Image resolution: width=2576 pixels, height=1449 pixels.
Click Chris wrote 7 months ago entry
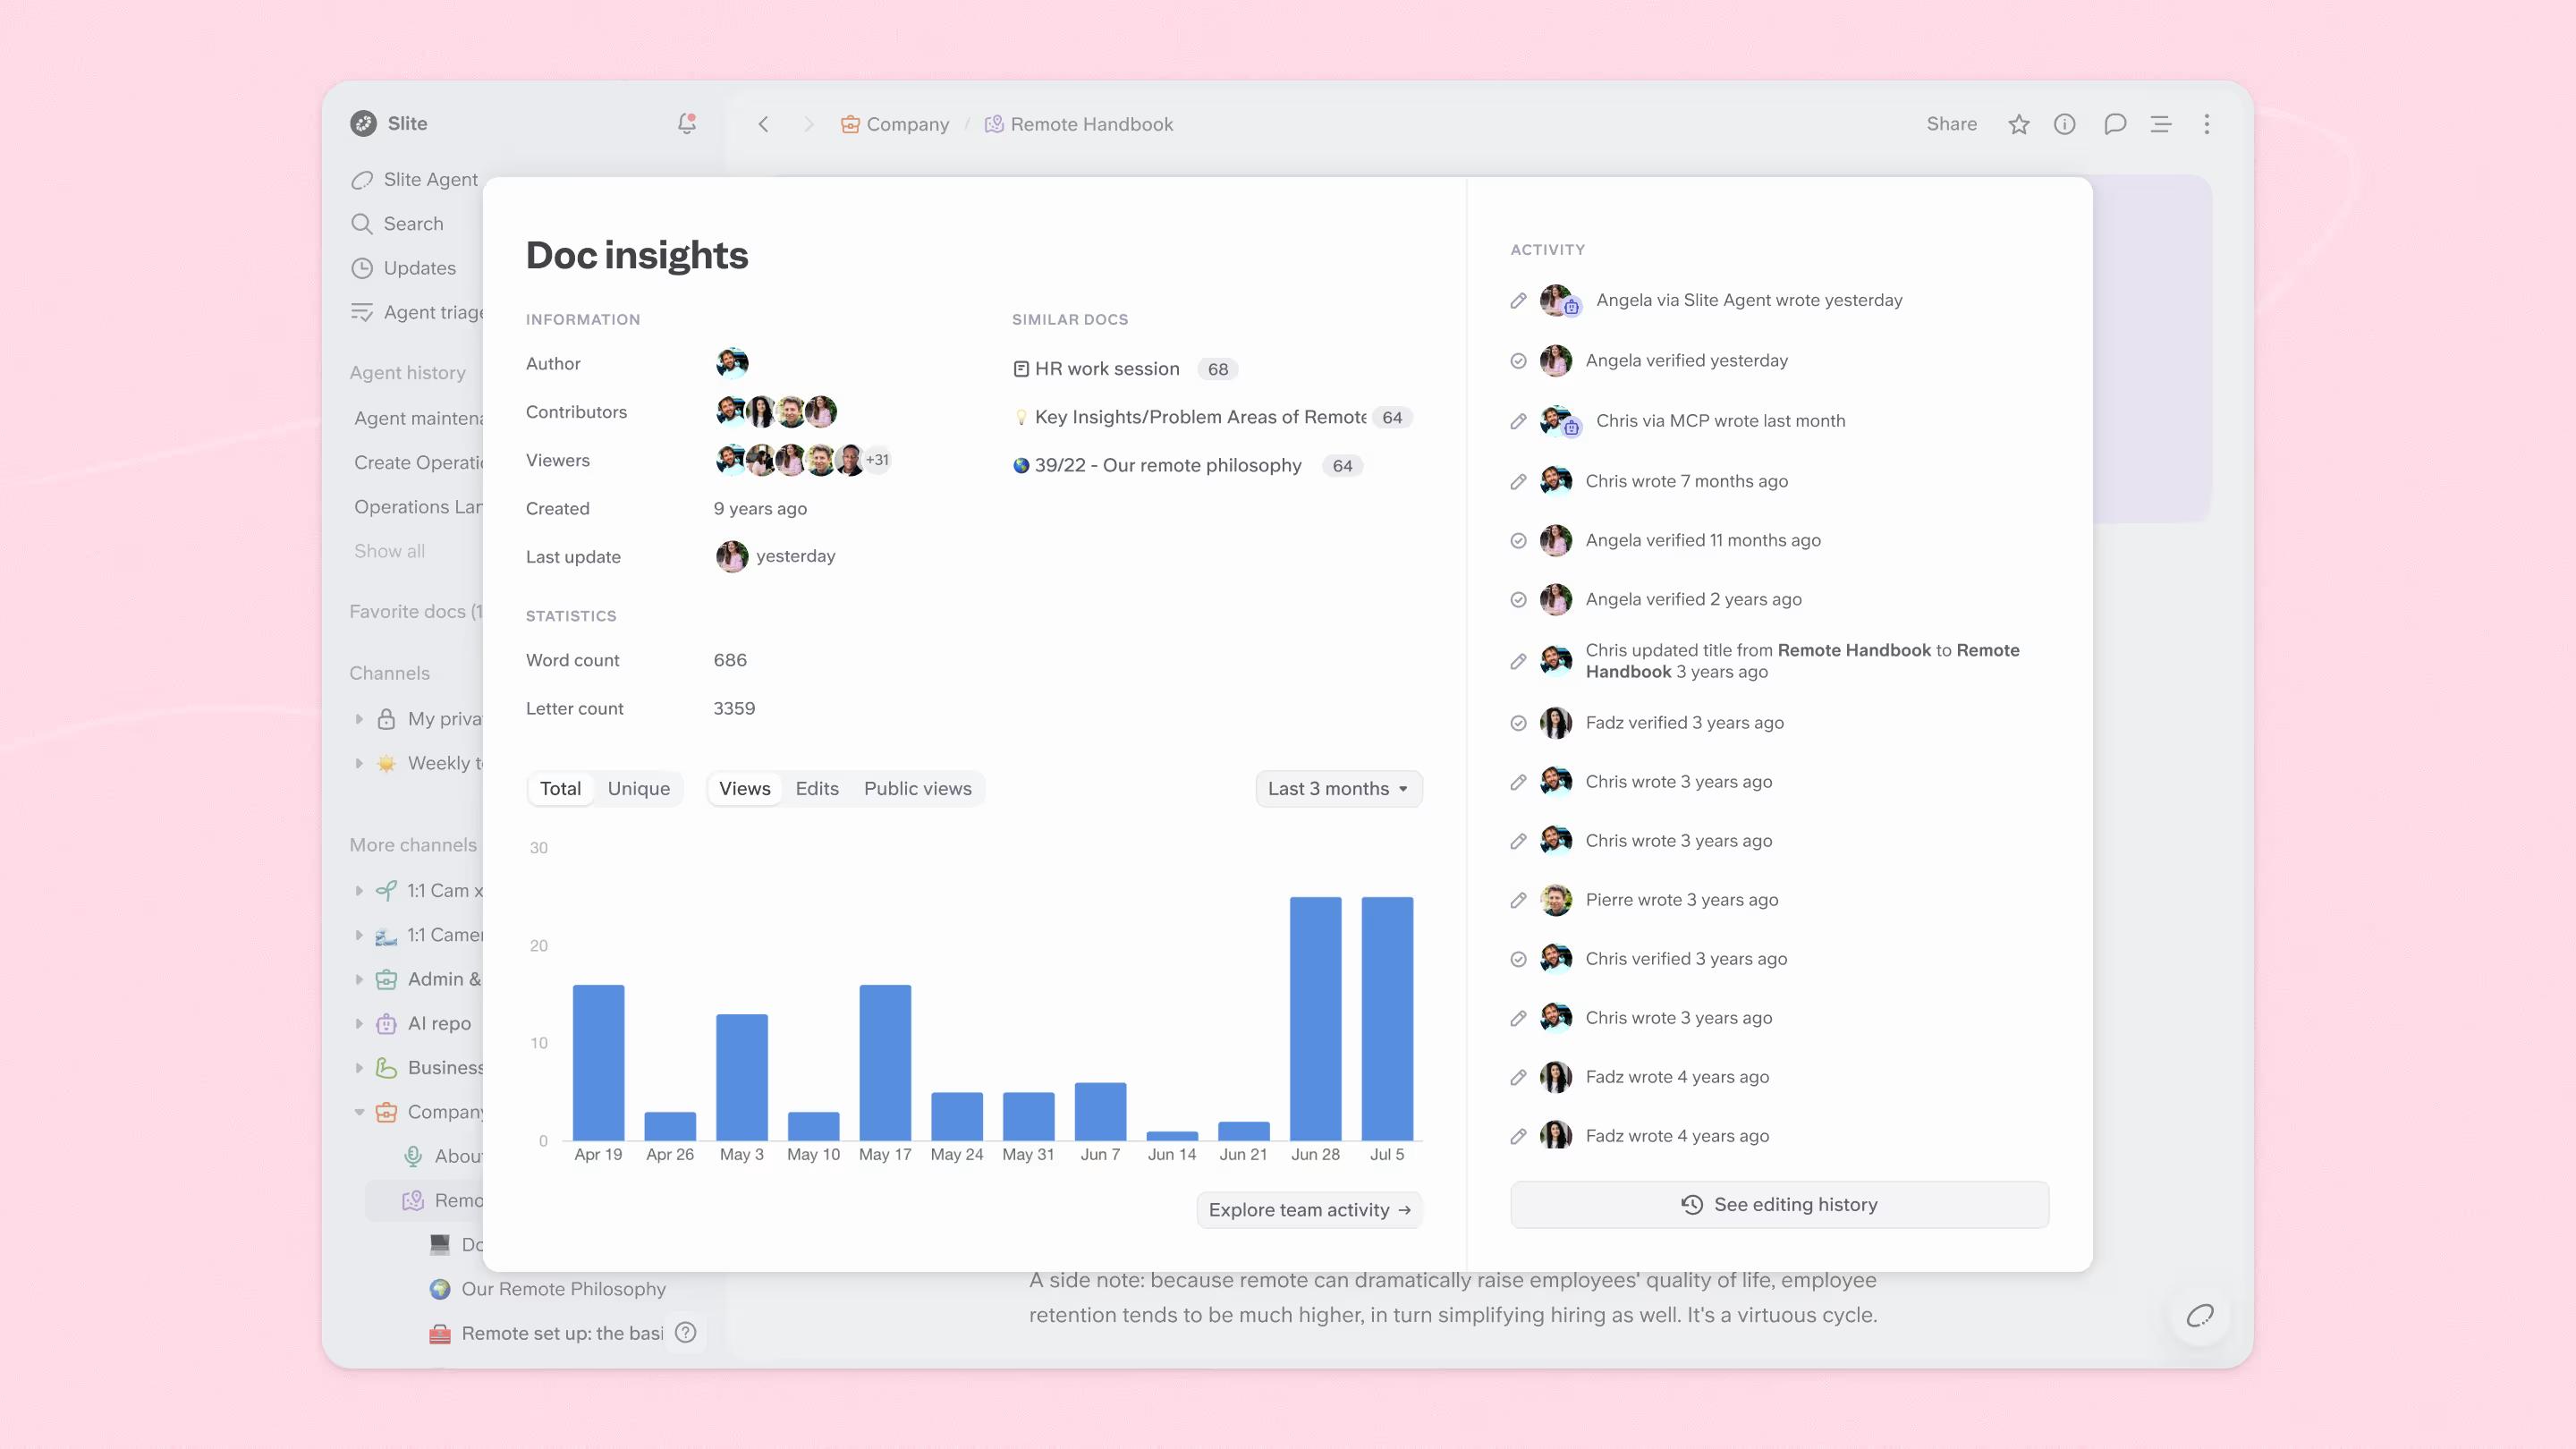pyautogui.click(x=1686, y=481)
